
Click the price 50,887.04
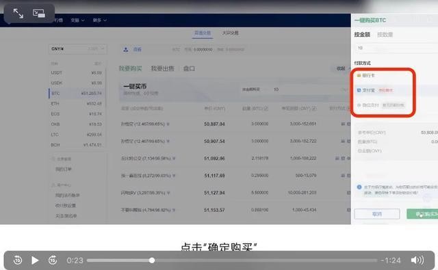point(214,124)
